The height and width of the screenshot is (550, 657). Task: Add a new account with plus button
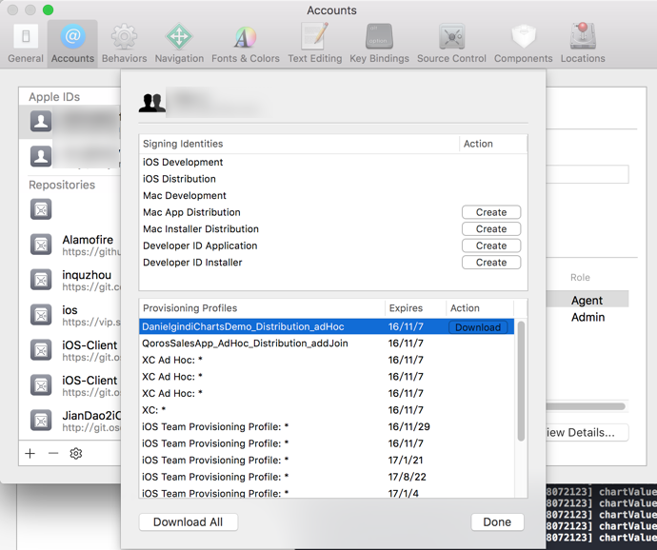click(x=30, y=453)
